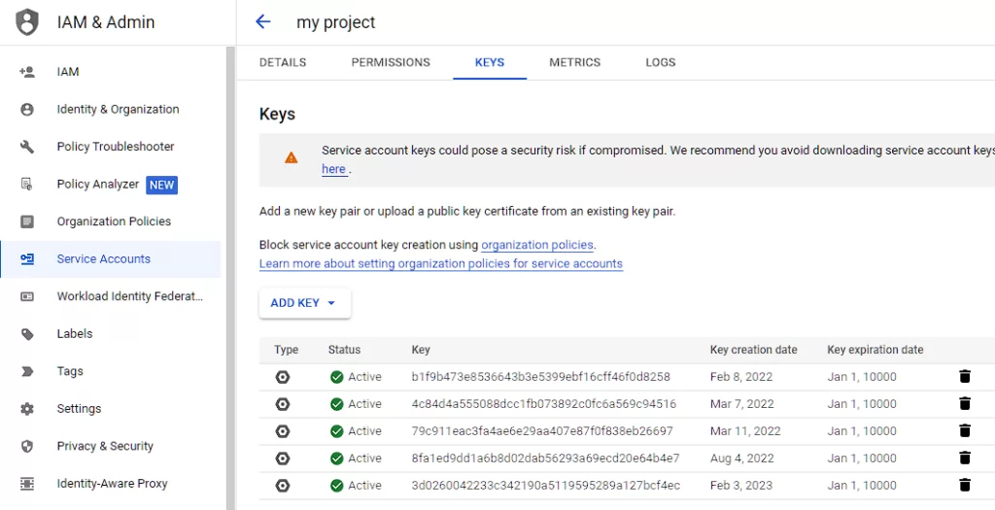Click type icon of key created Feb 3, 2023
The height and width of the screenshot is (510, 995).
[283, 486]
